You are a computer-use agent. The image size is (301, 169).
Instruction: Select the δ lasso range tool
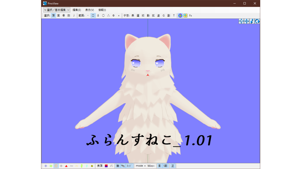click(98, 16)
